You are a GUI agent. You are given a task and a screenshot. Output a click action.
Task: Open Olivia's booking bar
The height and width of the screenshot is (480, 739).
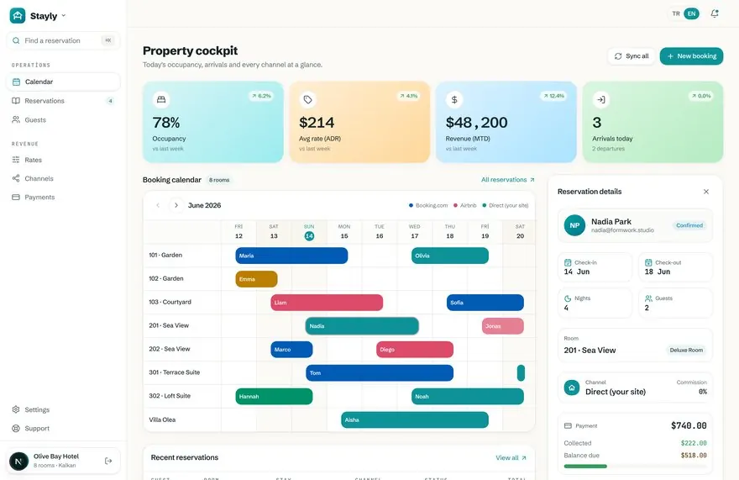pyautogui.click(x=450, y=256)
